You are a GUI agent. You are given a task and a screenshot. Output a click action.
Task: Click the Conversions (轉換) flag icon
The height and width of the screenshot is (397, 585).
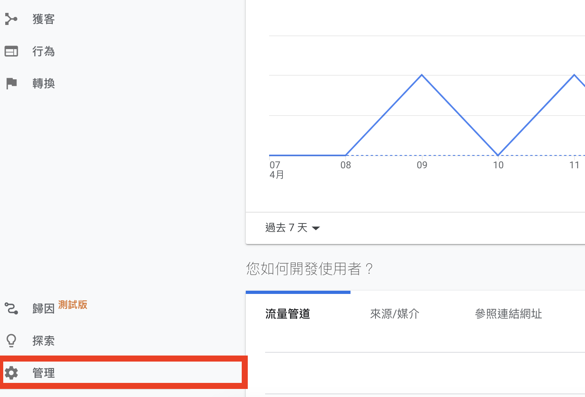(12, 83)
